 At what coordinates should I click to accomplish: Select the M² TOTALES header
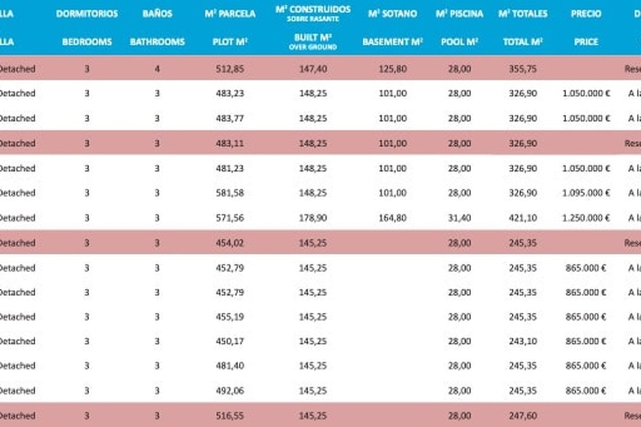click(x=522, y=14)
